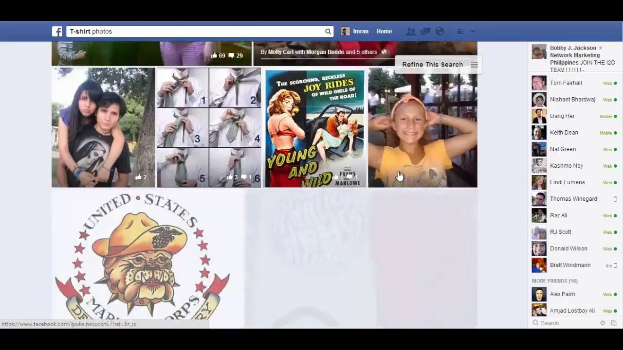623x350 pixels.
Task: Click the MORE FRIENDS (18) header
Action: (555, 281)
